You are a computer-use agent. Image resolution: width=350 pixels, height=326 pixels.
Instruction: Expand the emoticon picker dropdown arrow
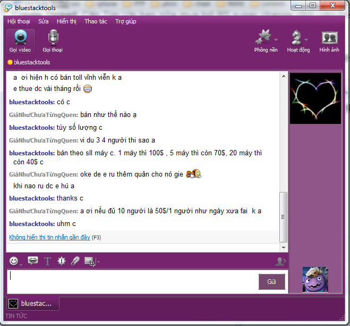coord(21,265)
